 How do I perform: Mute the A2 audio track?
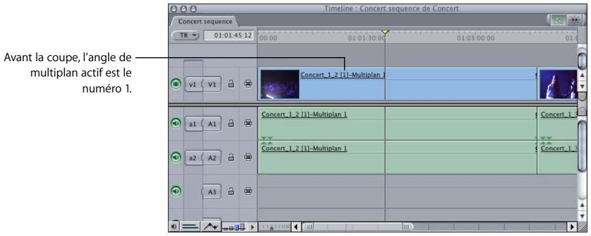(176, 157)
